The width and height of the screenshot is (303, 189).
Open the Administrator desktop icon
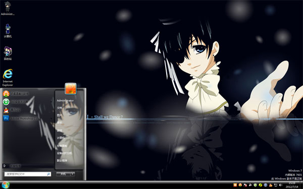8,8
